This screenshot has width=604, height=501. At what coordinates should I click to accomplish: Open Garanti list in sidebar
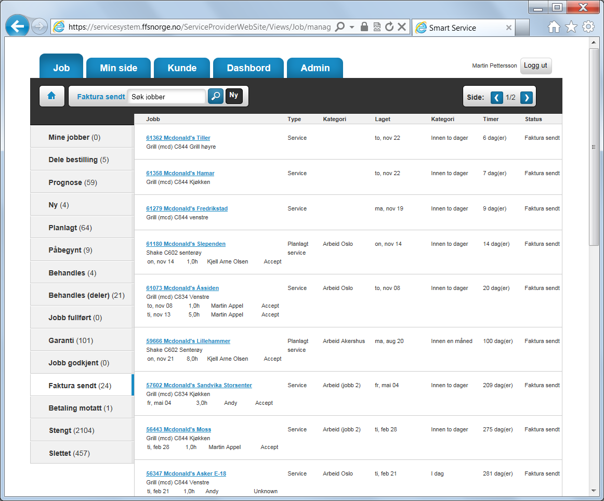point(82,340)
